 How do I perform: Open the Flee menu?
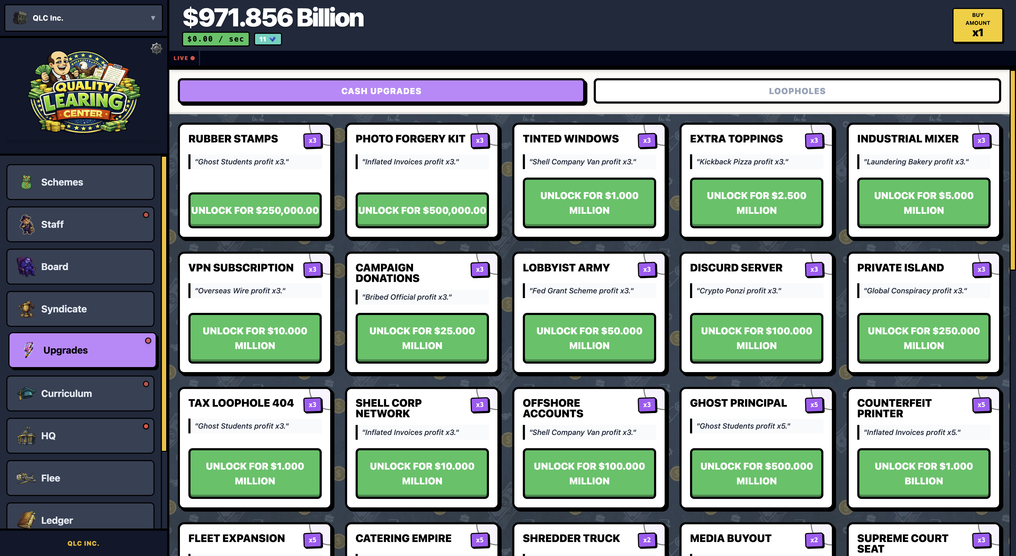[80, 478]
